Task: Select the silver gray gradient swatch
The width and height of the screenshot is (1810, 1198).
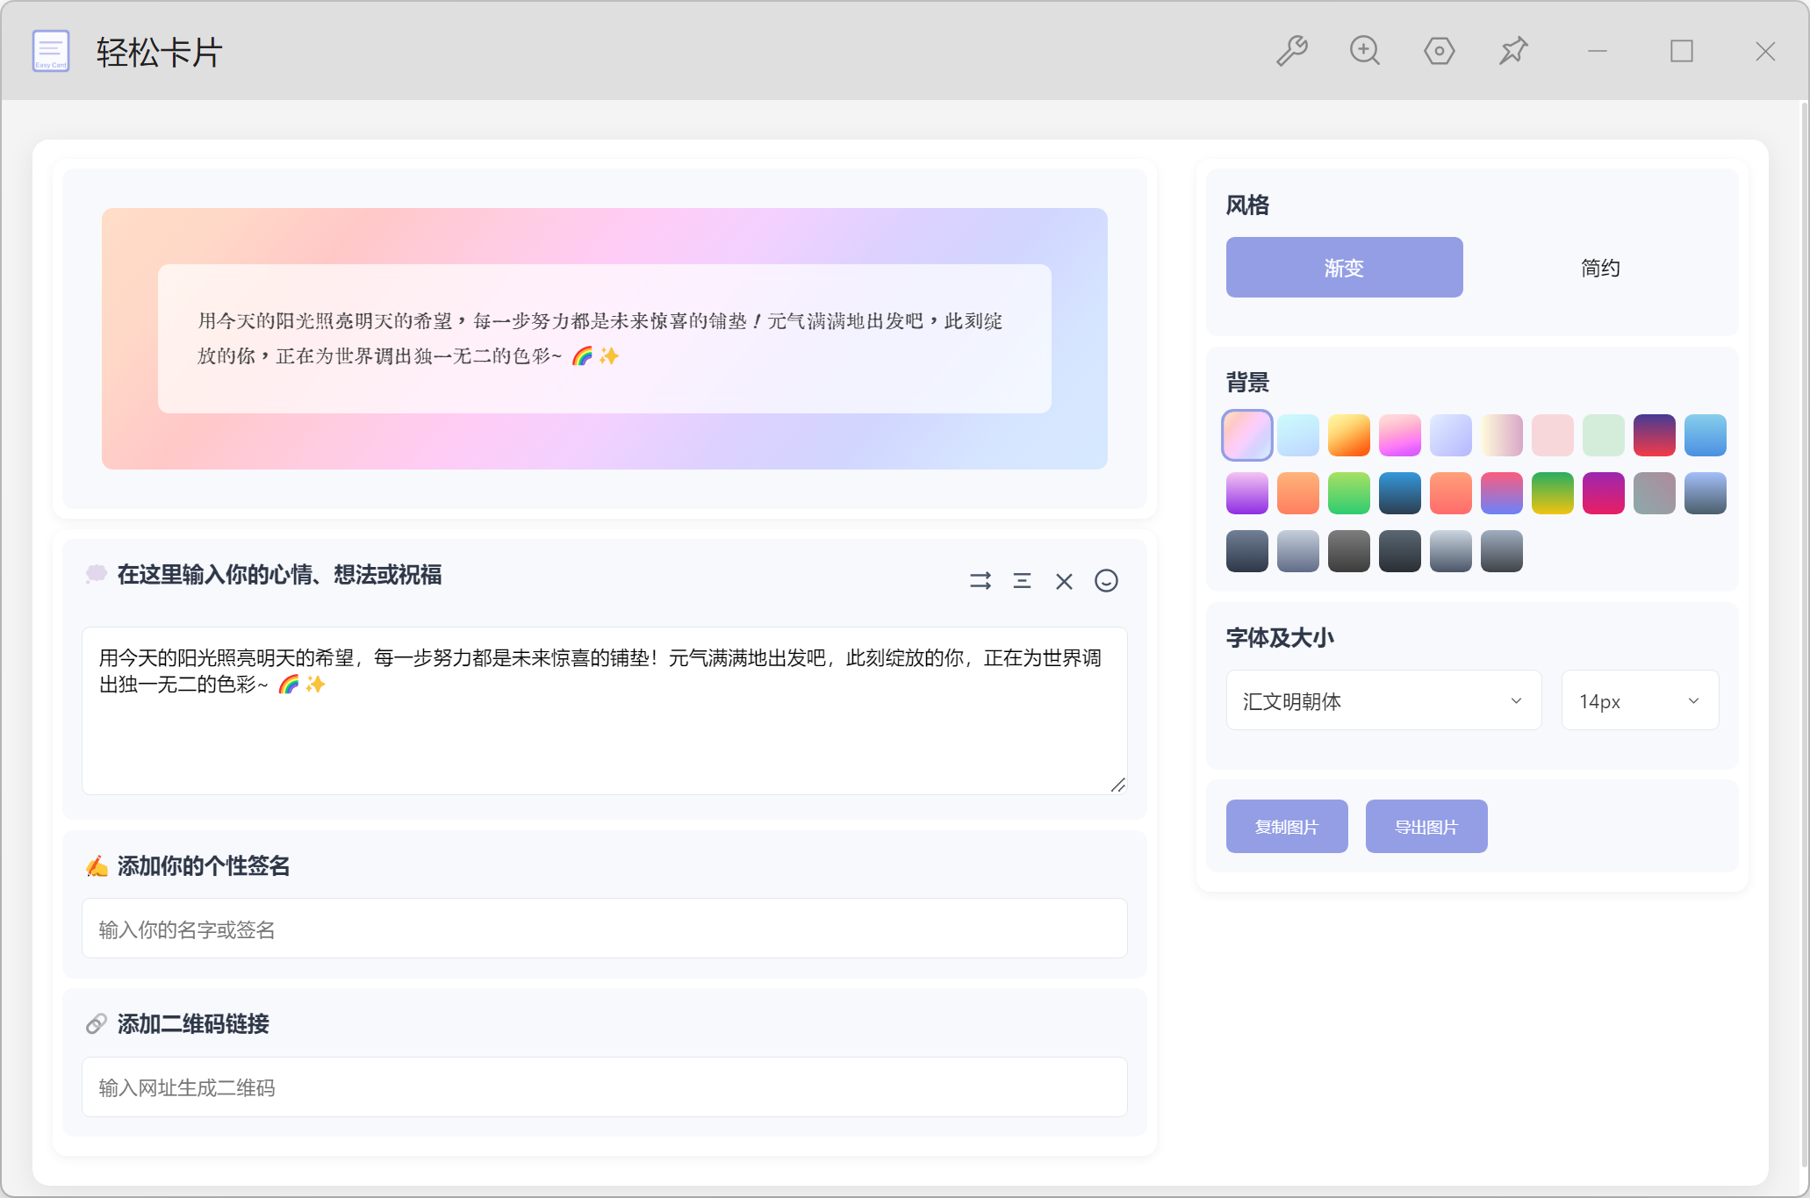Action: (1451, 551)
